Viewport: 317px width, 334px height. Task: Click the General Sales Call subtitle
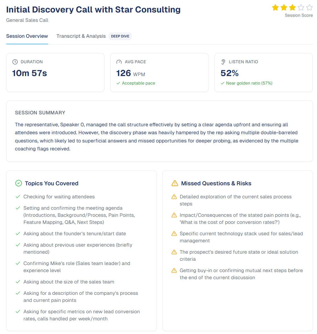pos(27,20)
